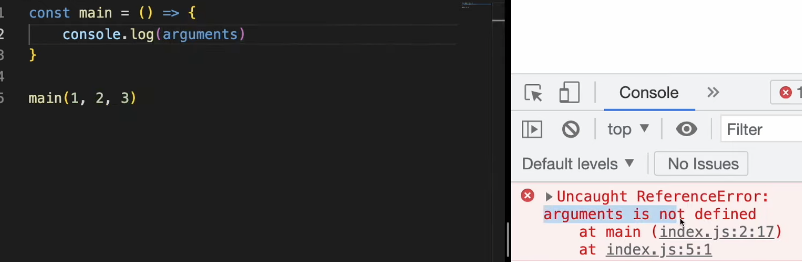Click the No Issues button
The height and width of the screenshot is (262, 802).
701,164
